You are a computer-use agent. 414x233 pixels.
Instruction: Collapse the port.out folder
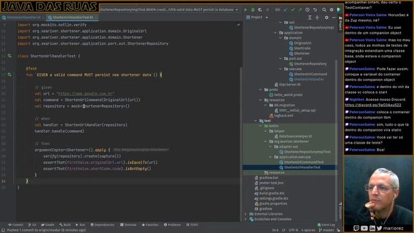(x=280, y=59)
